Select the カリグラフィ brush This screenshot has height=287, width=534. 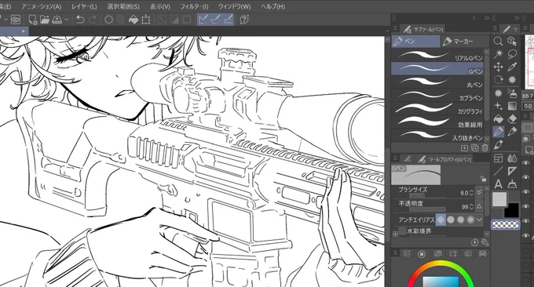pos(437,108)
